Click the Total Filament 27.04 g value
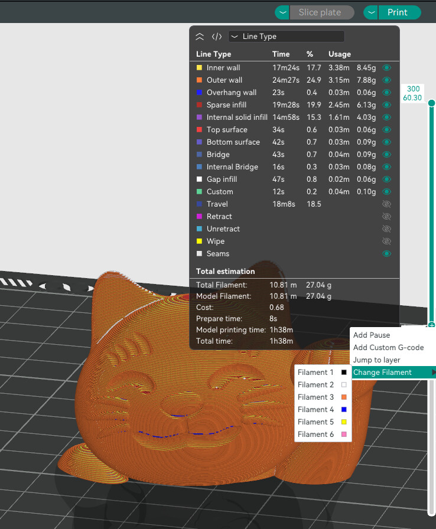Viewport: 436px width, 529px height. click(318, 285)
